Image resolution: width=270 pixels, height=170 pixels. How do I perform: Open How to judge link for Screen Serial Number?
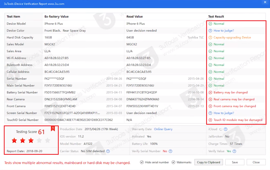224,113
